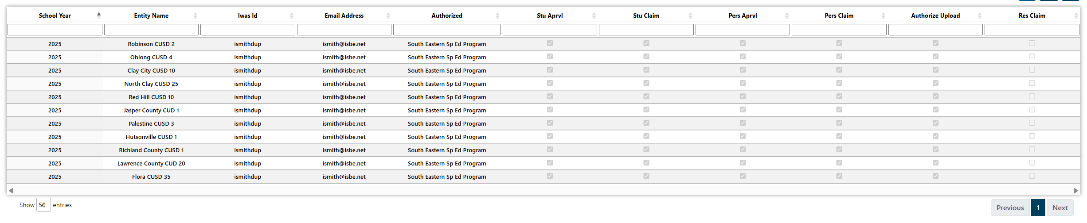Sort table by Entity Name icon

[195, 15]
